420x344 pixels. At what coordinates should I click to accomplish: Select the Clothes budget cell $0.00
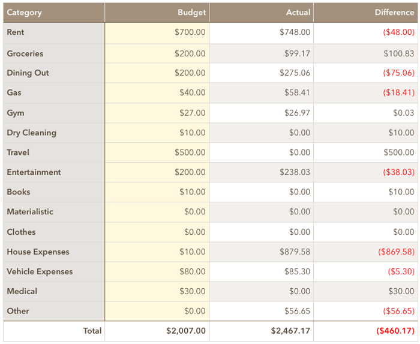coord(157,232)
